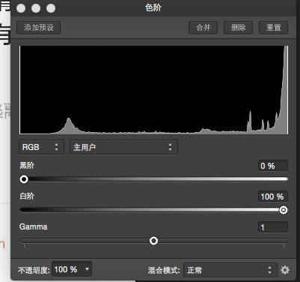Open the 混合模式 正常 dropdown
Viewport: 300px width, 282px height.
click(230, 270)
